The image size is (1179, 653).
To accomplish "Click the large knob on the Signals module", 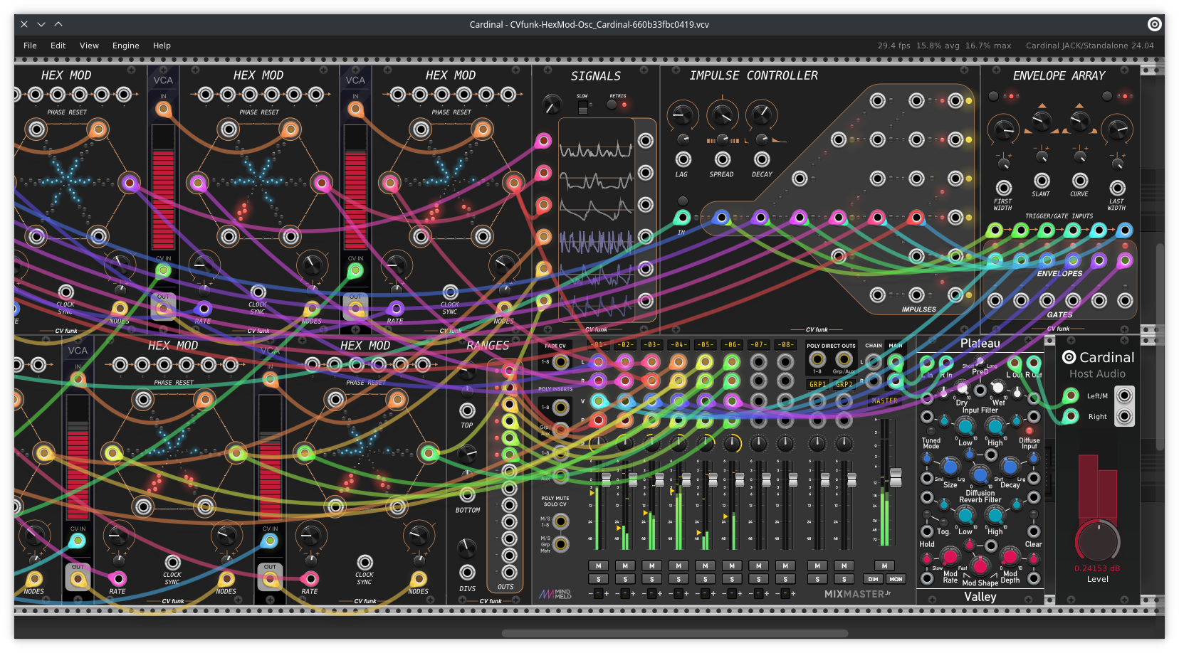I will click(x=551, y=105).
